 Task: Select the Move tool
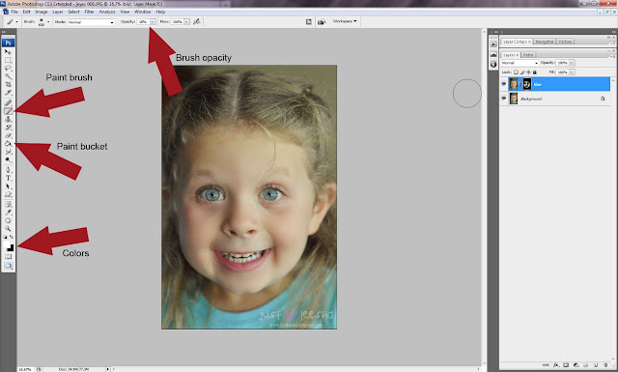tap(8, 51)
